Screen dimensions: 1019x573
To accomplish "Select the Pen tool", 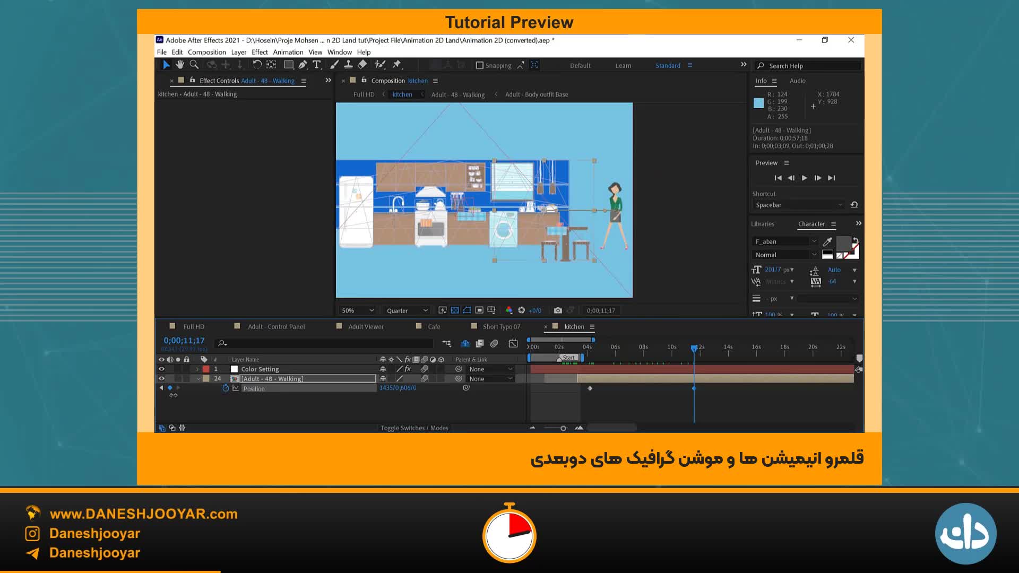I will pyautogui.click(x=303, y=65).
